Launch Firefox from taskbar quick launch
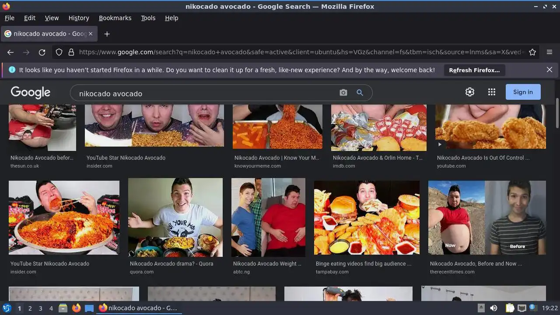The height and width of the screenshot is (315, 560). 76,308
